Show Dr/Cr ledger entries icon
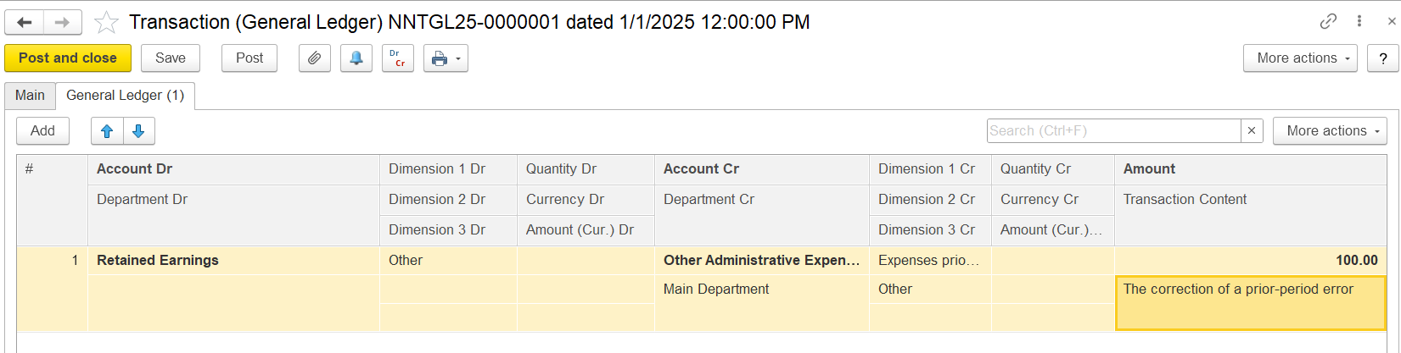Viewport: 1401px width, 353px height. [397, 58]
